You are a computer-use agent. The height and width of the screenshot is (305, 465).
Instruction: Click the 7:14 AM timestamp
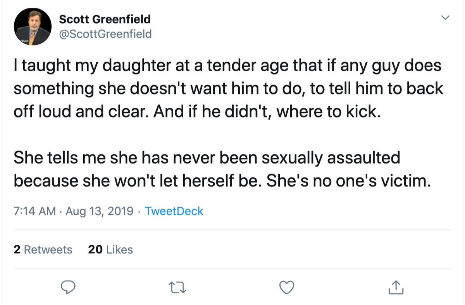[35, 211]
